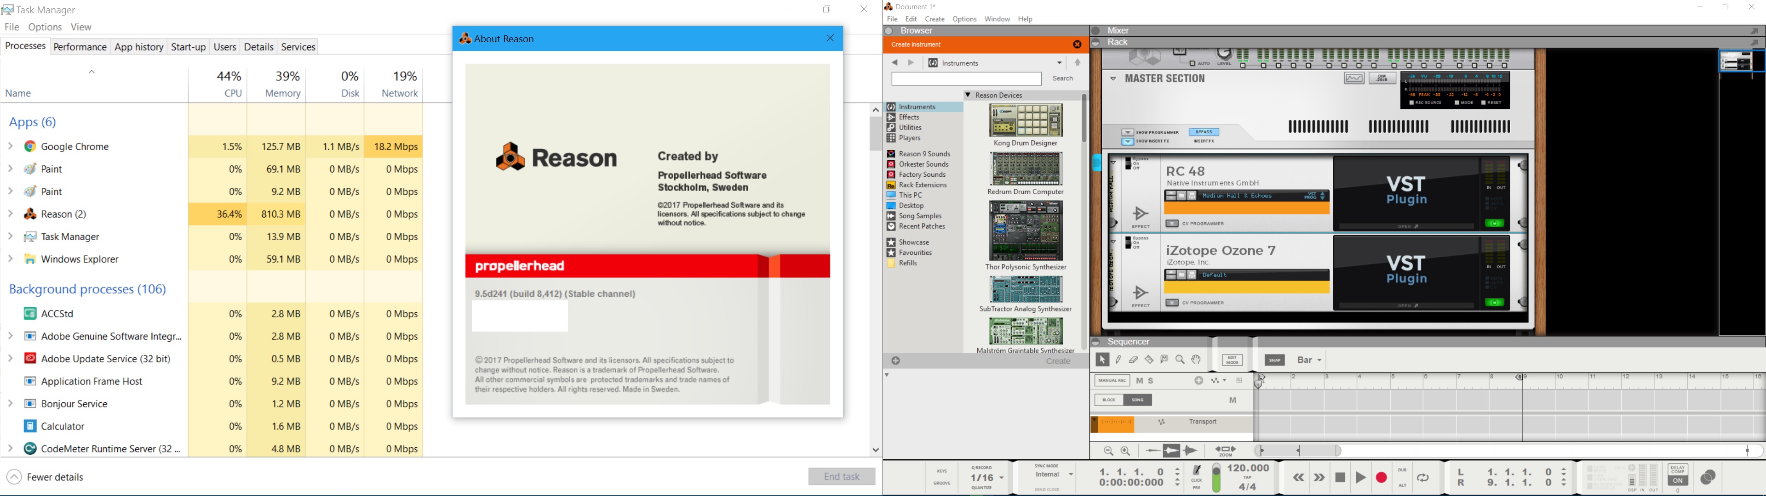The image size is (1766, 496).
Task: Select Redrum Drum Computer device thumbnail
Action: pos(1026,169)
